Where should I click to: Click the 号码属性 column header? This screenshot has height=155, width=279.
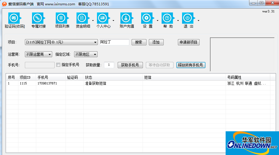pyautogui.click(x=248, y=77)
